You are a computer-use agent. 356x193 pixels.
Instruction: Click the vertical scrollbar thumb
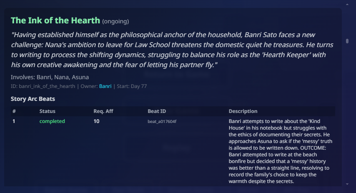click(347, 41)
